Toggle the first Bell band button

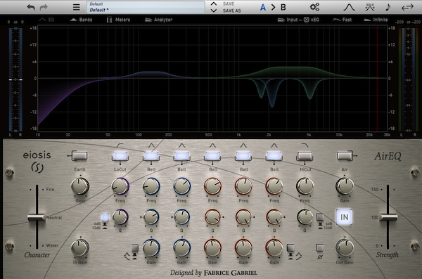click(151, 156)
